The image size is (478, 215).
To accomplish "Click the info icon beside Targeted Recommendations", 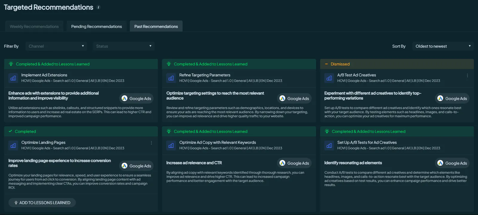I will pyautogui.click(x=99, y=7).
